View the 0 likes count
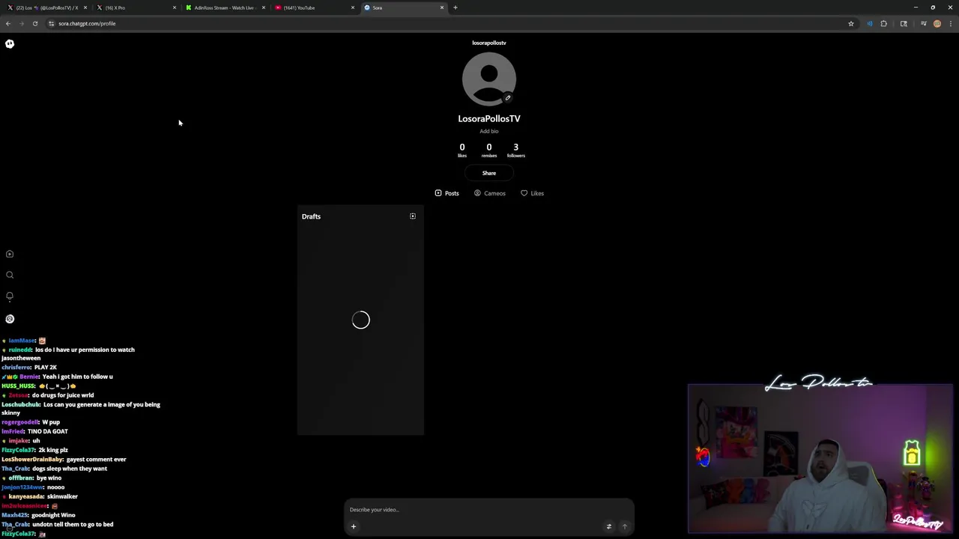Screen dimensions: 959x539 (462, 150)
